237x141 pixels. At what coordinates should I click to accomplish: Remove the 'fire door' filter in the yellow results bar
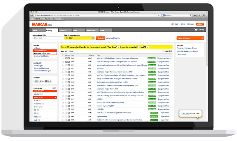[x=118, y=47]
